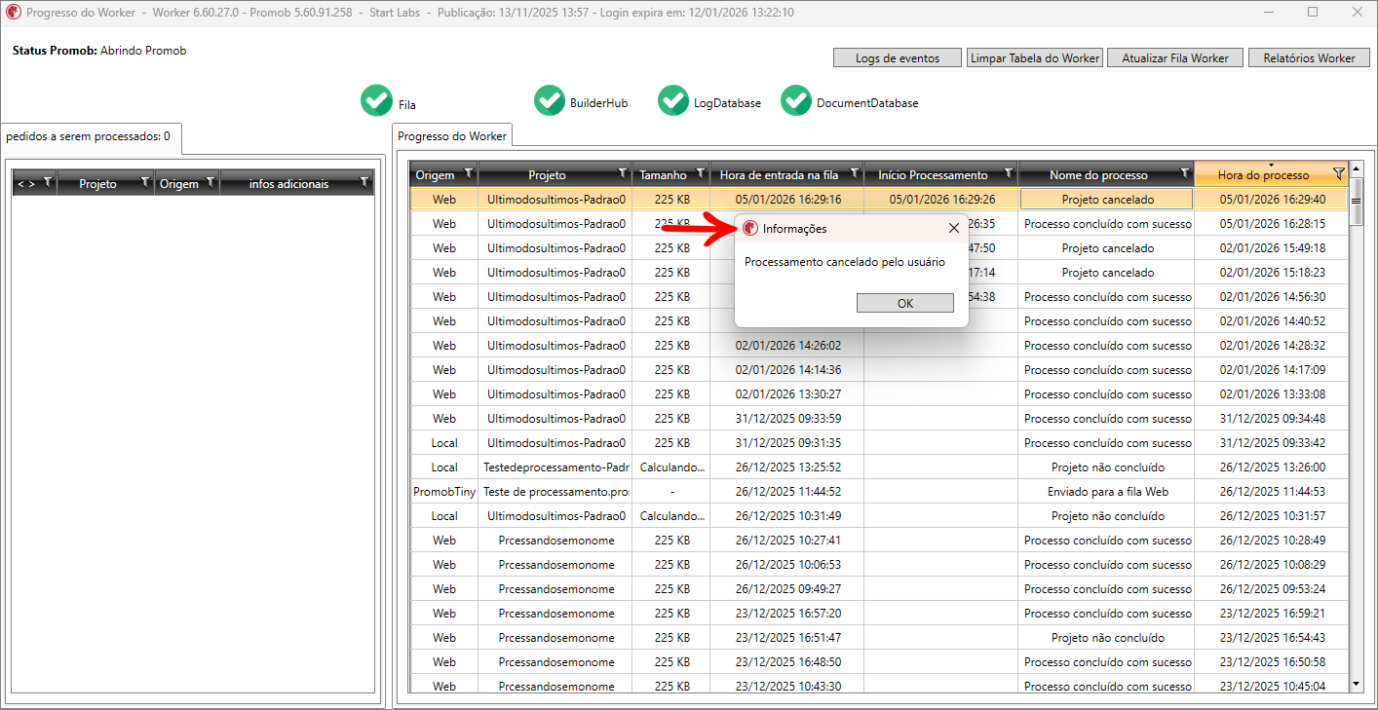The image size is (1378, 710).
Task: Open filter for Início Processamento column
Action: tap(1008, 173)
